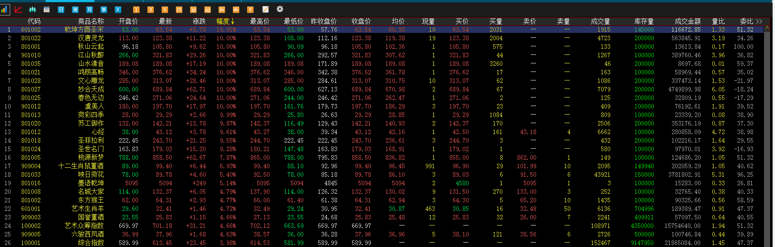The width and height of the screenshot is (775, 247).
Task: Sort by the 成交量 column header
Action: [x=600, y=21]
